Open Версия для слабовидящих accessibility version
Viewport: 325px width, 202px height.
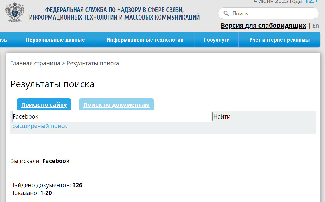coord(263,26)
